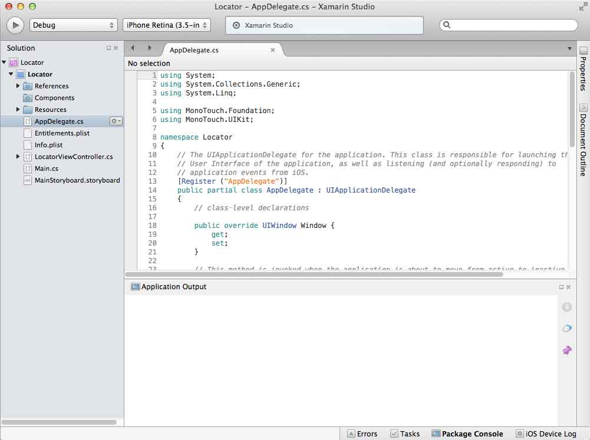The width and height of the screenshot is (590, 440).
Task: Click the Application Output pad title
Action: (174, 287)
